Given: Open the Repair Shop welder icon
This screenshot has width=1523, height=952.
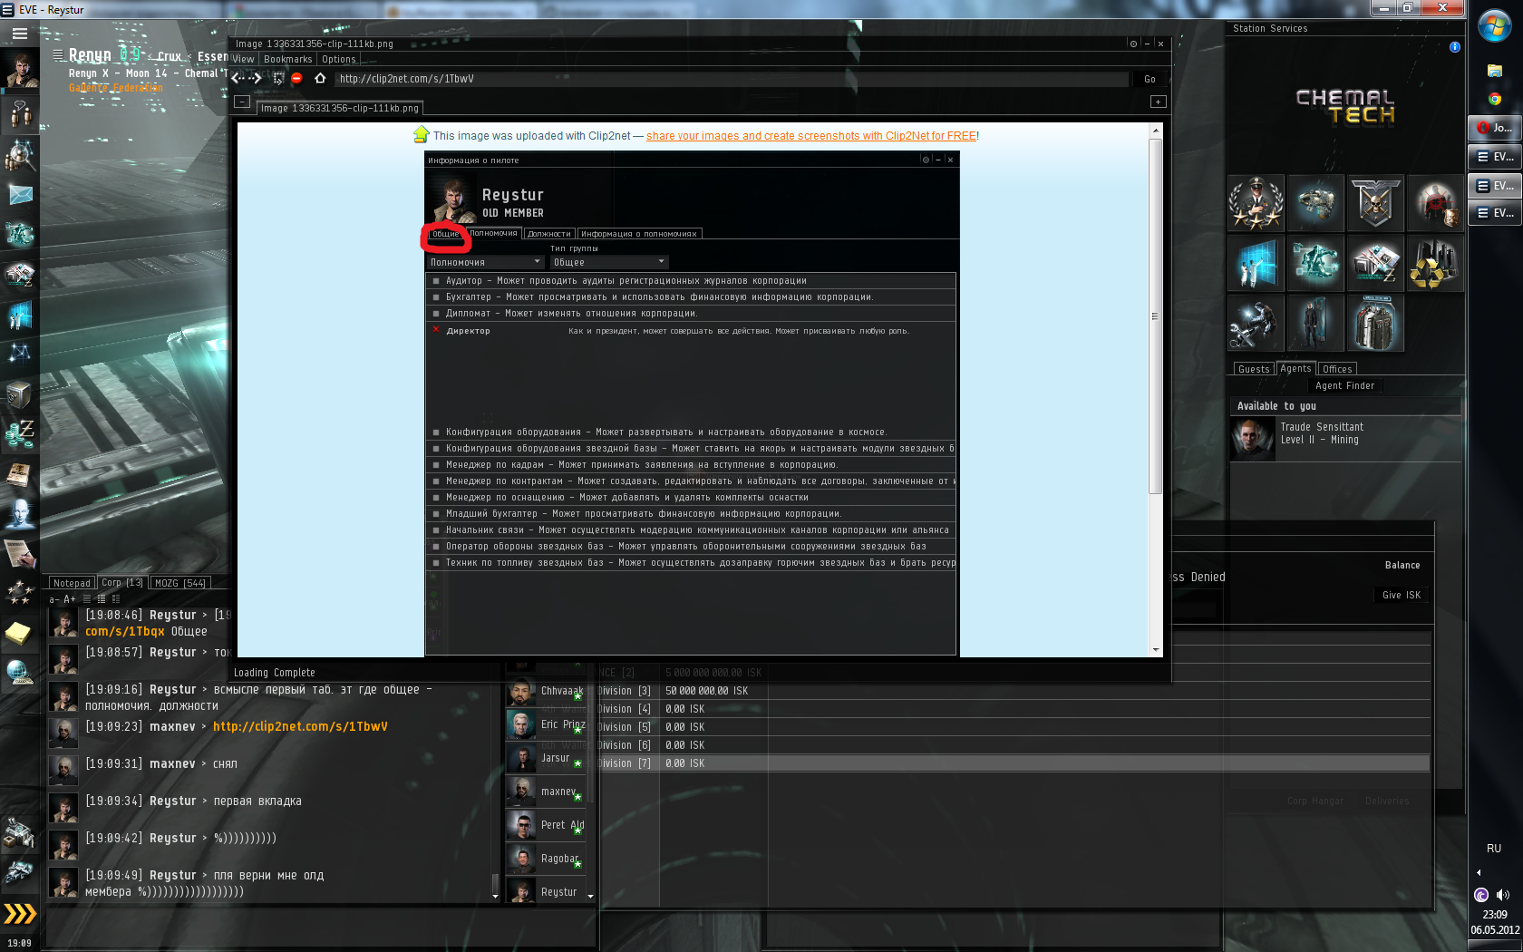Looking at the screenshot, I should [x=1256, y=323].
